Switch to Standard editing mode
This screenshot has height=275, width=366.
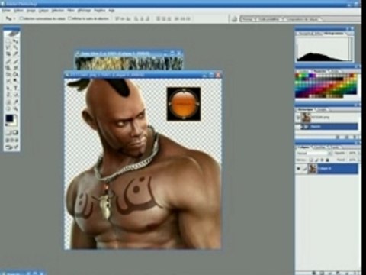pos(8,133)
